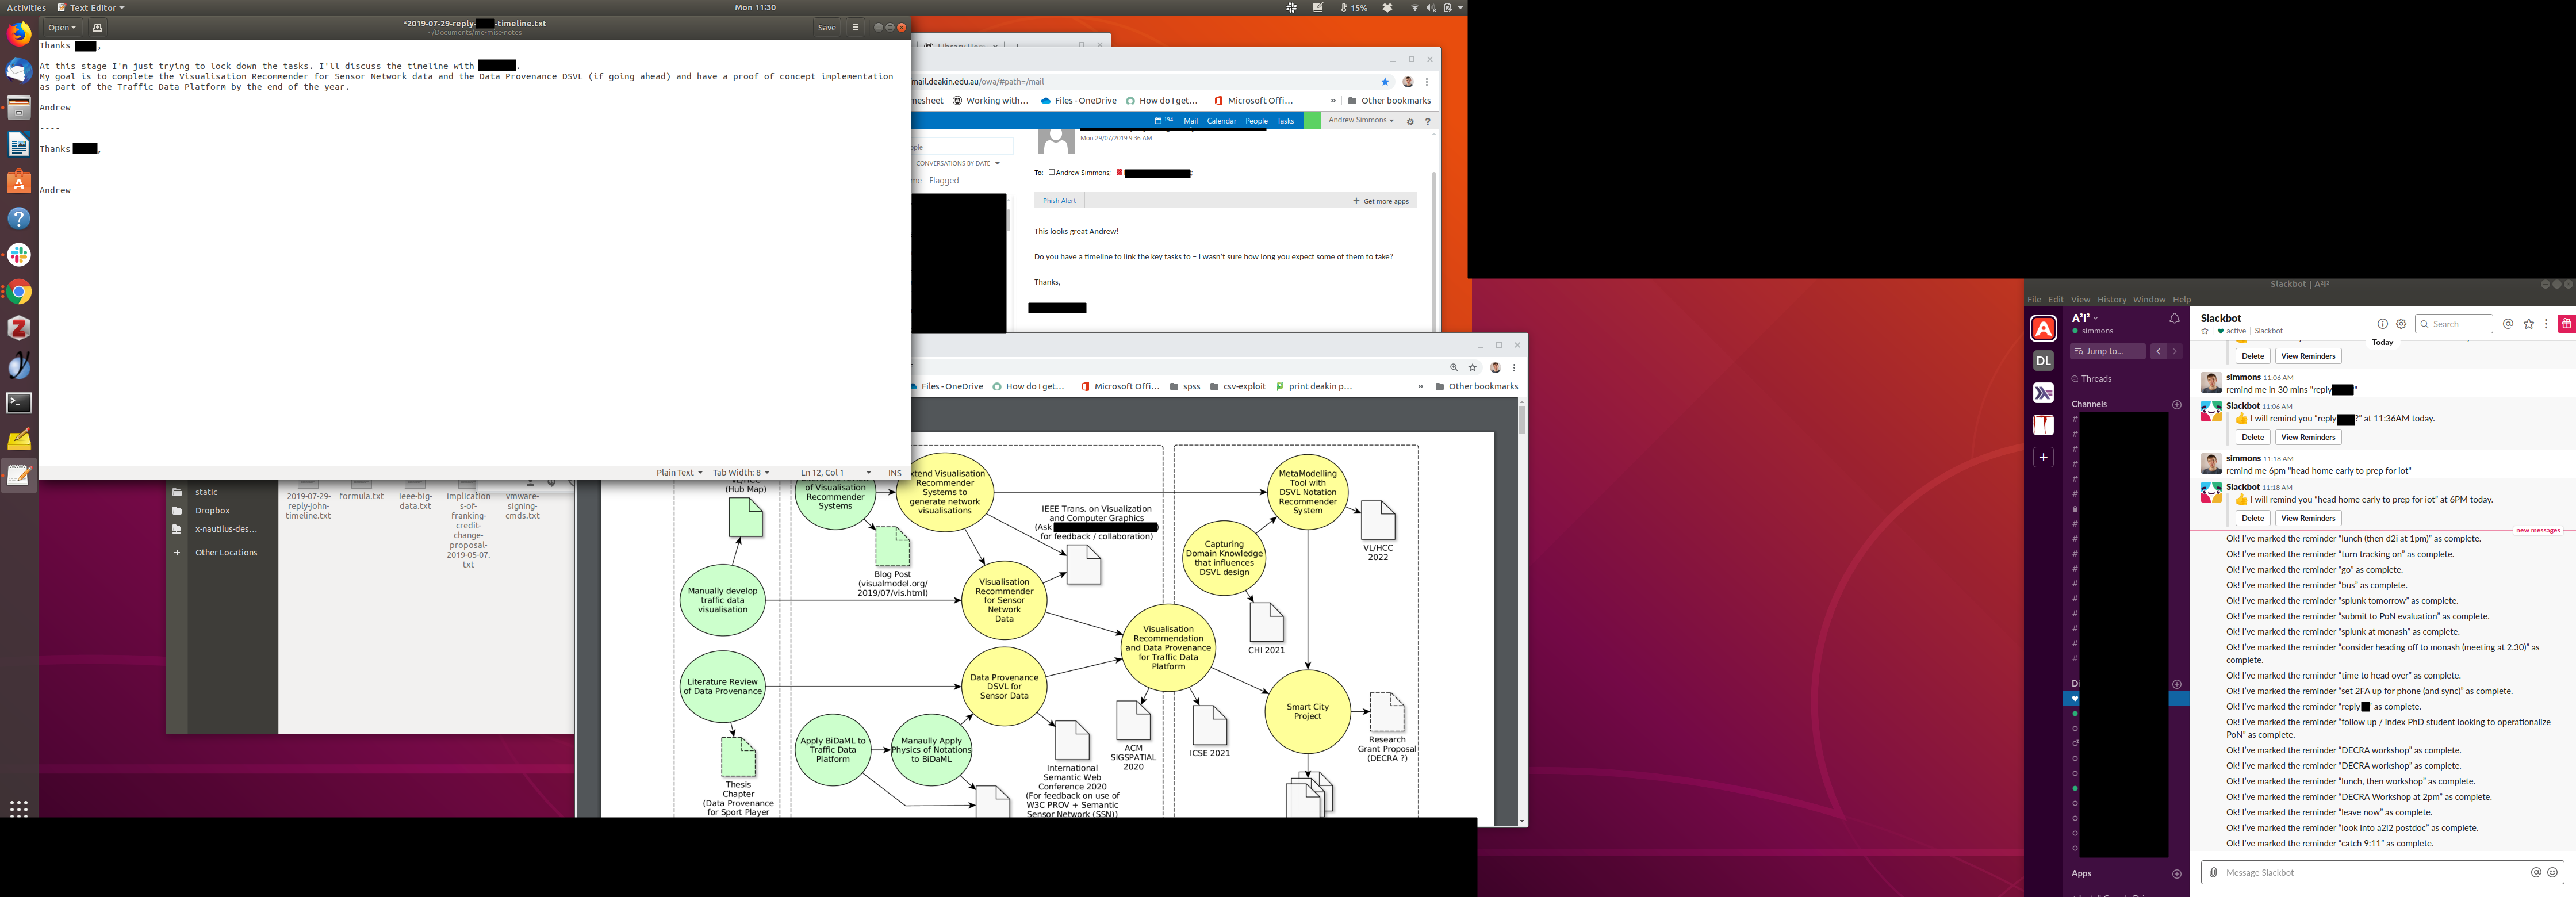This screenshot has height=897, width=2576.
Task: Open the Tab Width dropdown
Action: [x=741, y=473]
